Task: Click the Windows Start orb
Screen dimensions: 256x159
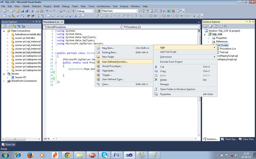Action: (5, 155)
